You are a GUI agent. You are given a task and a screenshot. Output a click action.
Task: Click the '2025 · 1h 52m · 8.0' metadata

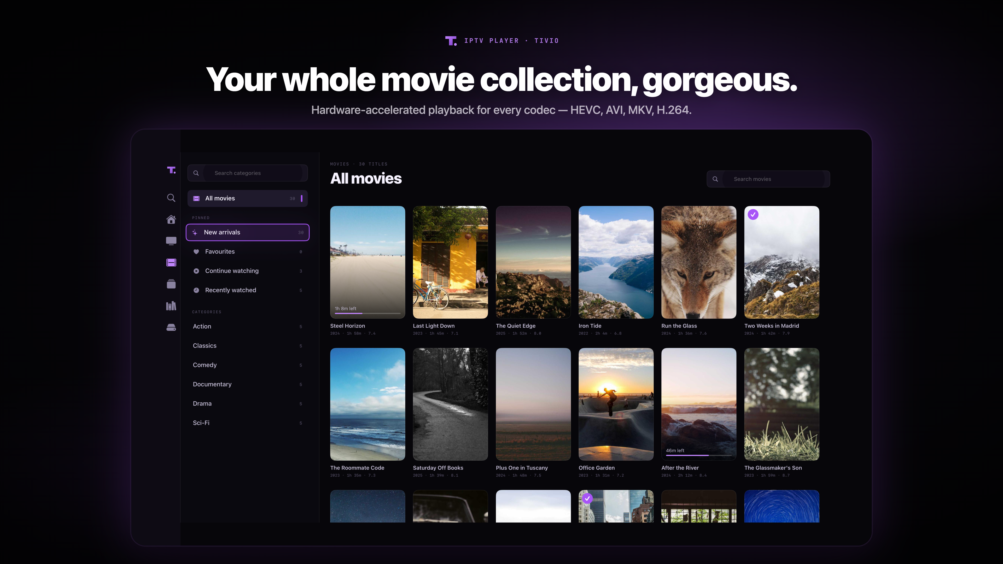pos(518,334)
